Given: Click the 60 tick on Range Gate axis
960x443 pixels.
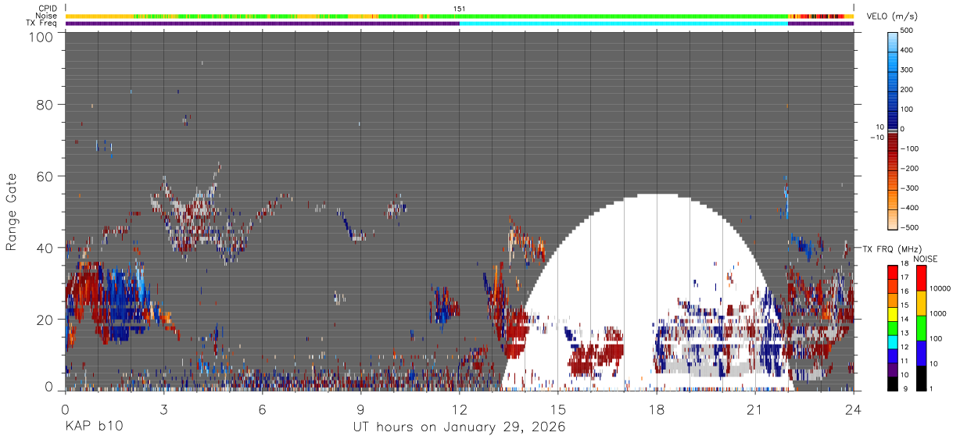Looking at the screenshot, I should coord(45,176).
